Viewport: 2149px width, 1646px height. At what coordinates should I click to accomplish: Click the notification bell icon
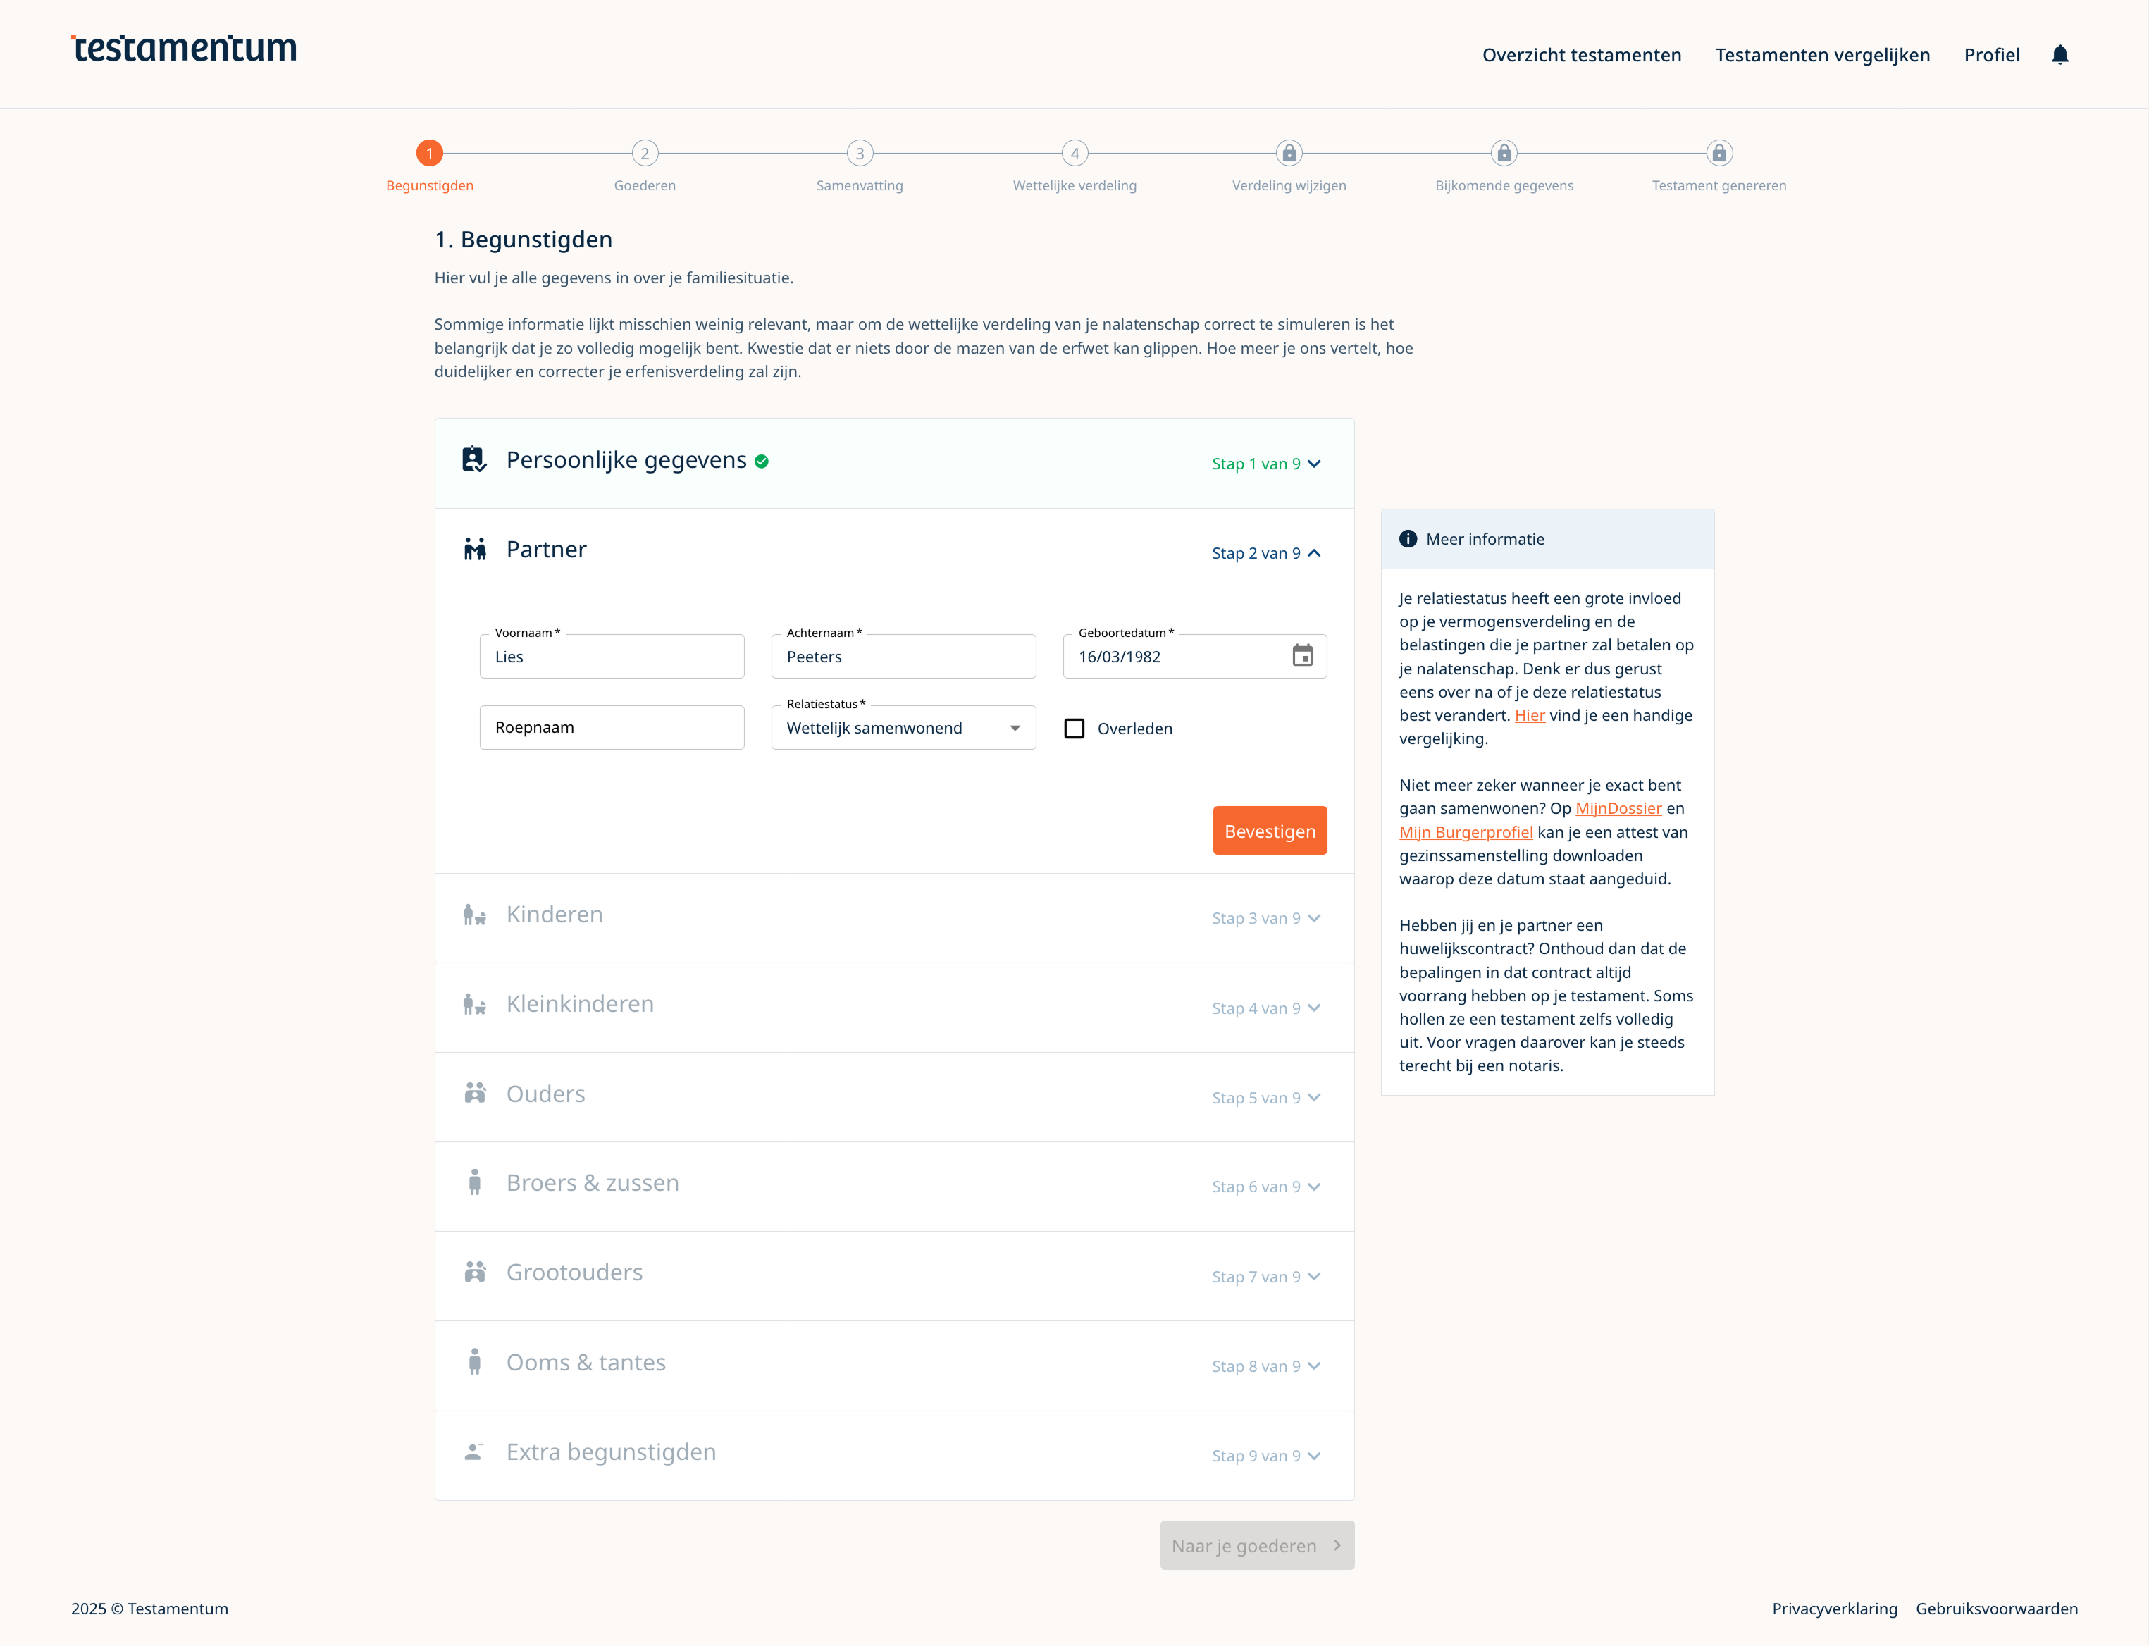coord(2060,55)
